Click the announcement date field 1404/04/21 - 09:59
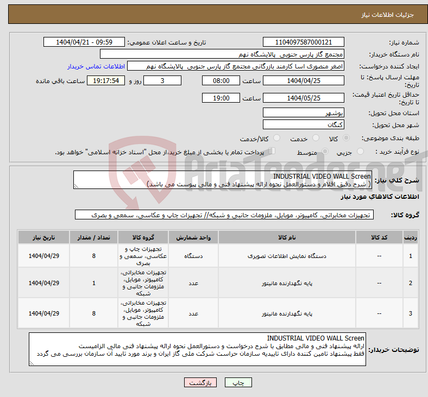The image size is (428, 397). click(84, 42)
